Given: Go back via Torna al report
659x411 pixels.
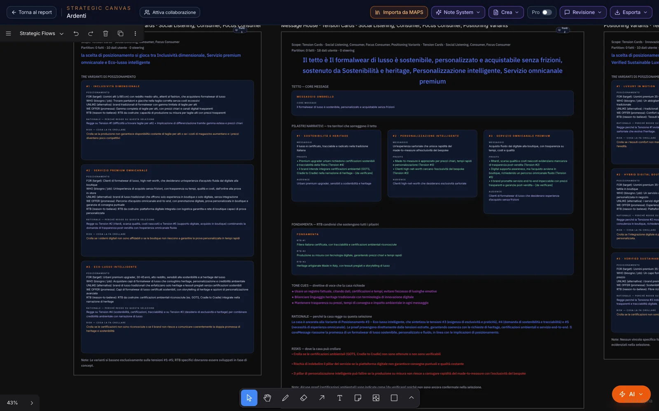Looking at the screenshot, I should [32, 12].
